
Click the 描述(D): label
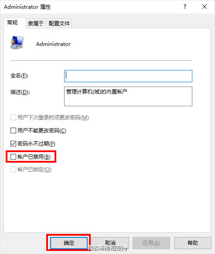pyautogui.click(x=20, y=92)
